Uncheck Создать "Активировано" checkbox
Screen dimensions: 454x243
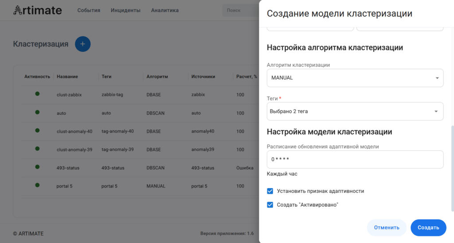[270, 205]
